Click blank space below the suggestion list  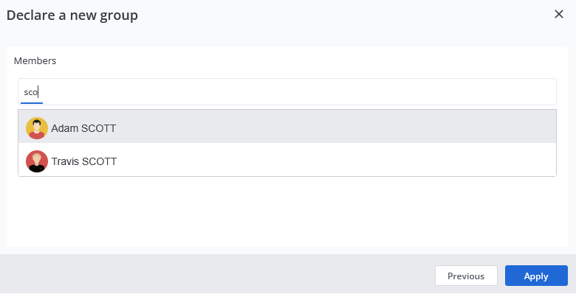point(287,211)
